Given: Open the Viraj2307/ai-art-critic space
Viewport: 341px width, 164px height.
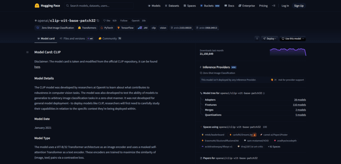Looking at the screenshot, I should 251,146.
